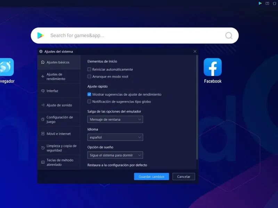Open the Facebook app icon
The image size is (278, 208).
pos(213,67)
